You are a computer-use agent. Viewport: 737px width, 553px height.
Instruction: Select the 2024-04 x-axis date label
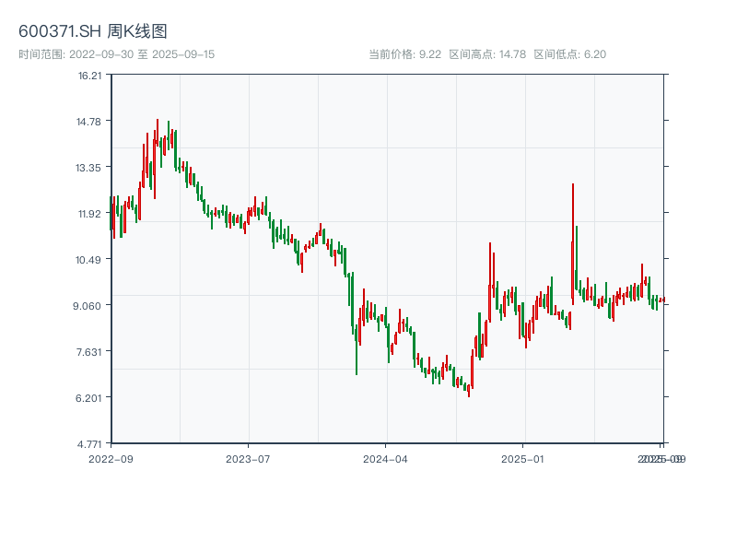click(x=386, y=458)
